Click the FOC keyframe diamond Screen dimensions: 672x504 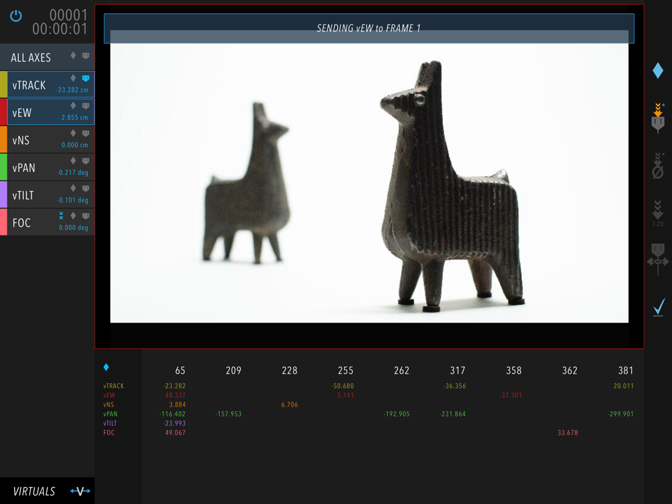[73, 215]
